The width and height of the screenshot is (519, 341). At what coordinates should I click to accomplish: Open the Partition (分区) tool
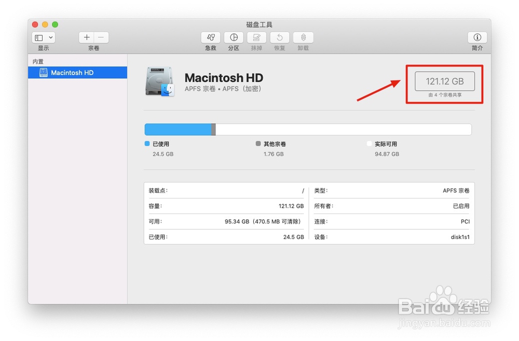coord(234,37)
